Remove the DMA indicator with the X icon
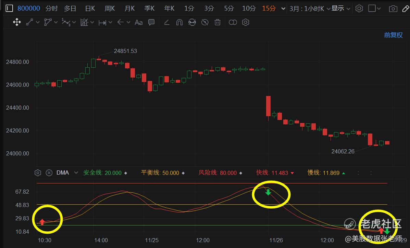The height and width of the screenshot is (248, 410). (x=49, y=173)
